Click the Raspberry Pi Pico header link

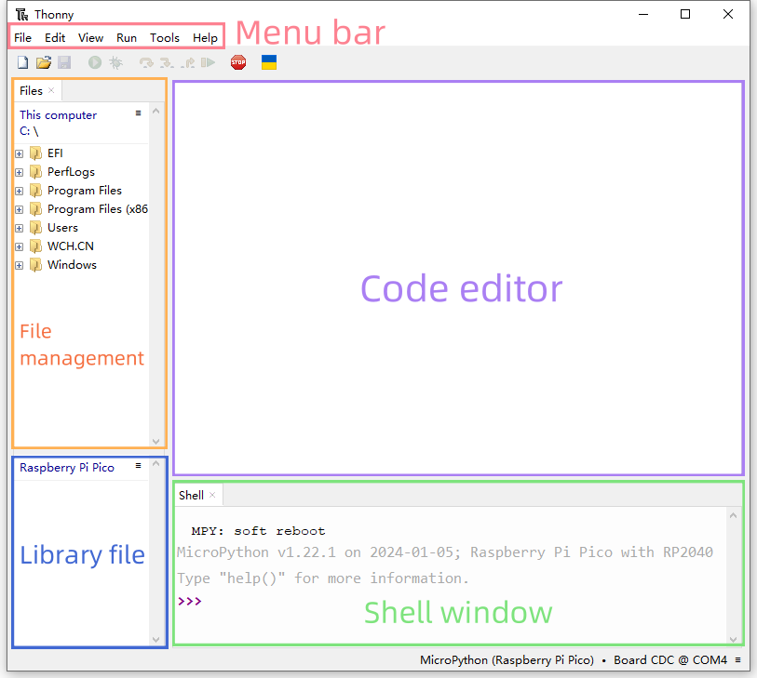point(67,467)
